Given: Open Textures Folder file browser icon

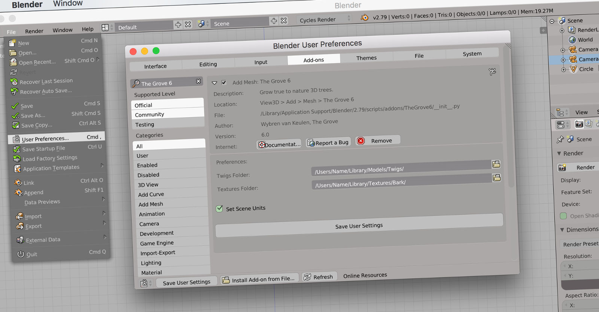Looking at the screenshot, I should (497, 178).
